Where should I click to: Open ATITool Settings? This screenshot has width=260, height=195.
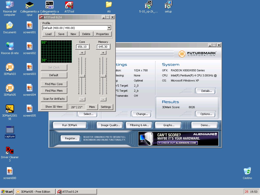(106, 107)
